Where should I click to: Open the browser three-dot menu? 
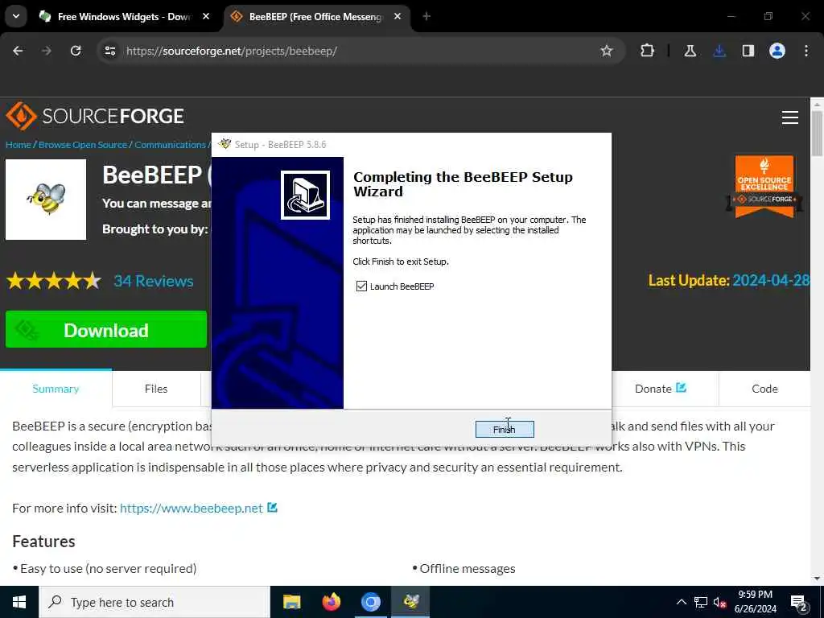(806, 51)
